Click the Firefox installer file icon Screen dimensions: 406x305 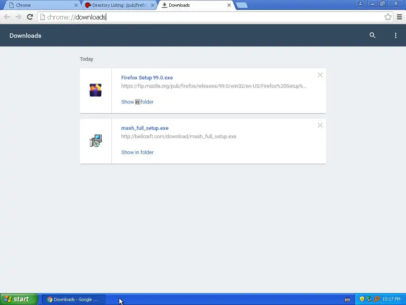coord(96,90)
